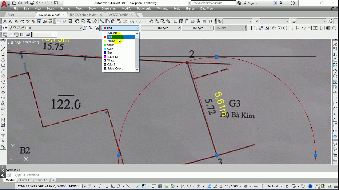Toggle Transparency display in status bar
Image resolution: width=339 pixels, height=190 pixels.
pyautogui.click(x=160, y=186)
